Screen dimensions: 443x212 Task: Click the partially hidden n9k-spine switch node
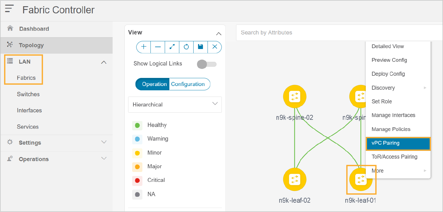click(357, 97)
